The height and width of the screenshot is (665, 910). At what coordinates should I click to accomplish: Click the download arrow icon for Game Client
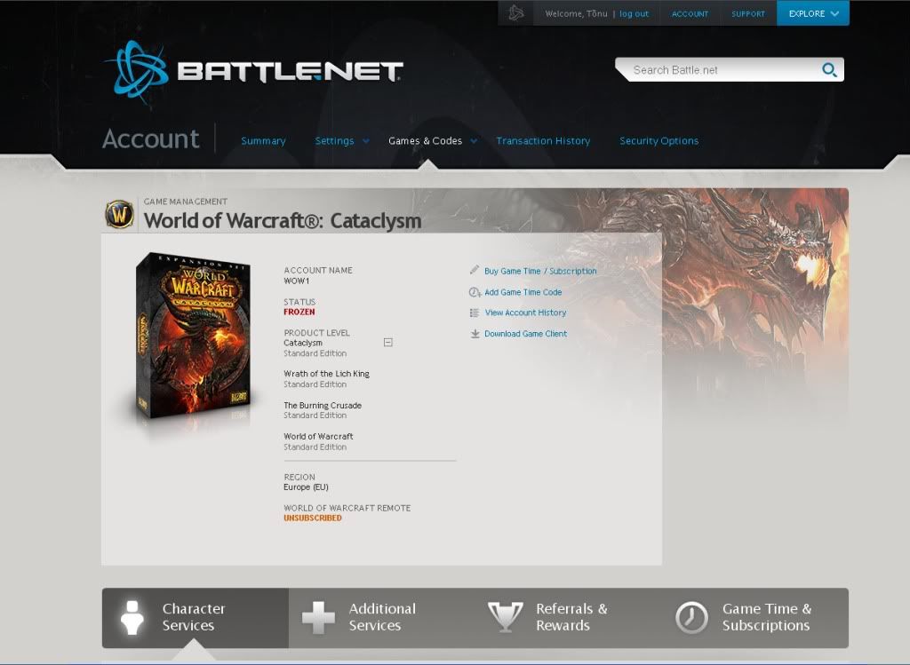(475, 334)
